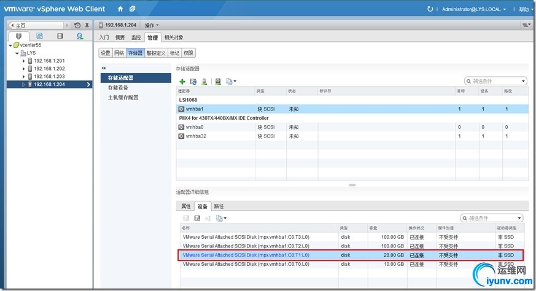This screenshot has height=291, width=536.
Task: Open the devices filter dropdown arrow
Action: coord(519,218)
